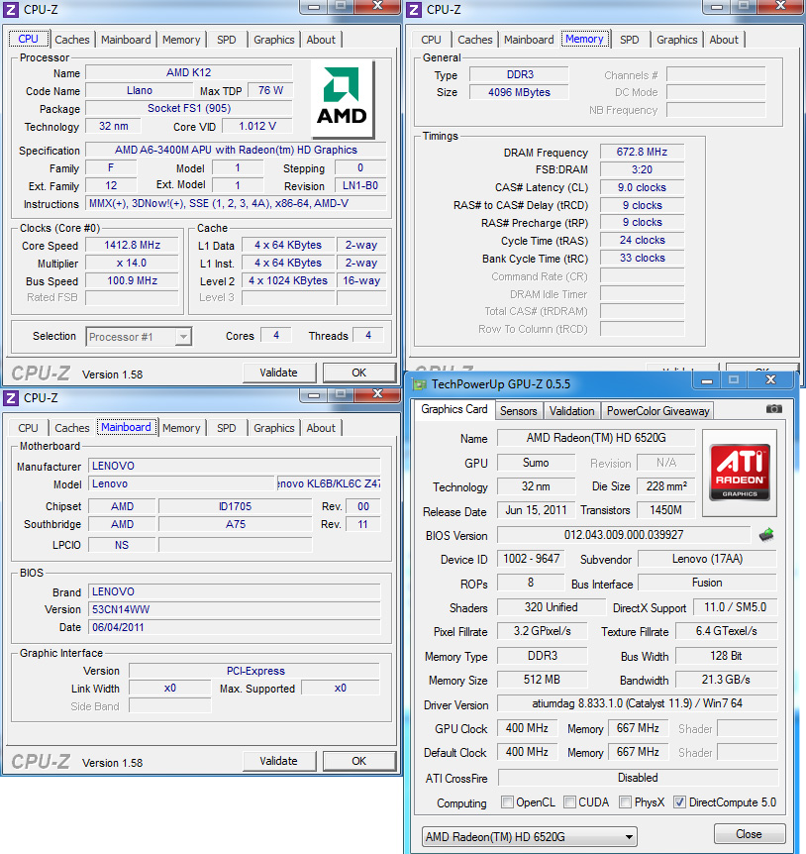The height and width of the screenshot is (854, 806).
Task: Click the ATI Radeon logo in GPU-Z
Action: 740,473
